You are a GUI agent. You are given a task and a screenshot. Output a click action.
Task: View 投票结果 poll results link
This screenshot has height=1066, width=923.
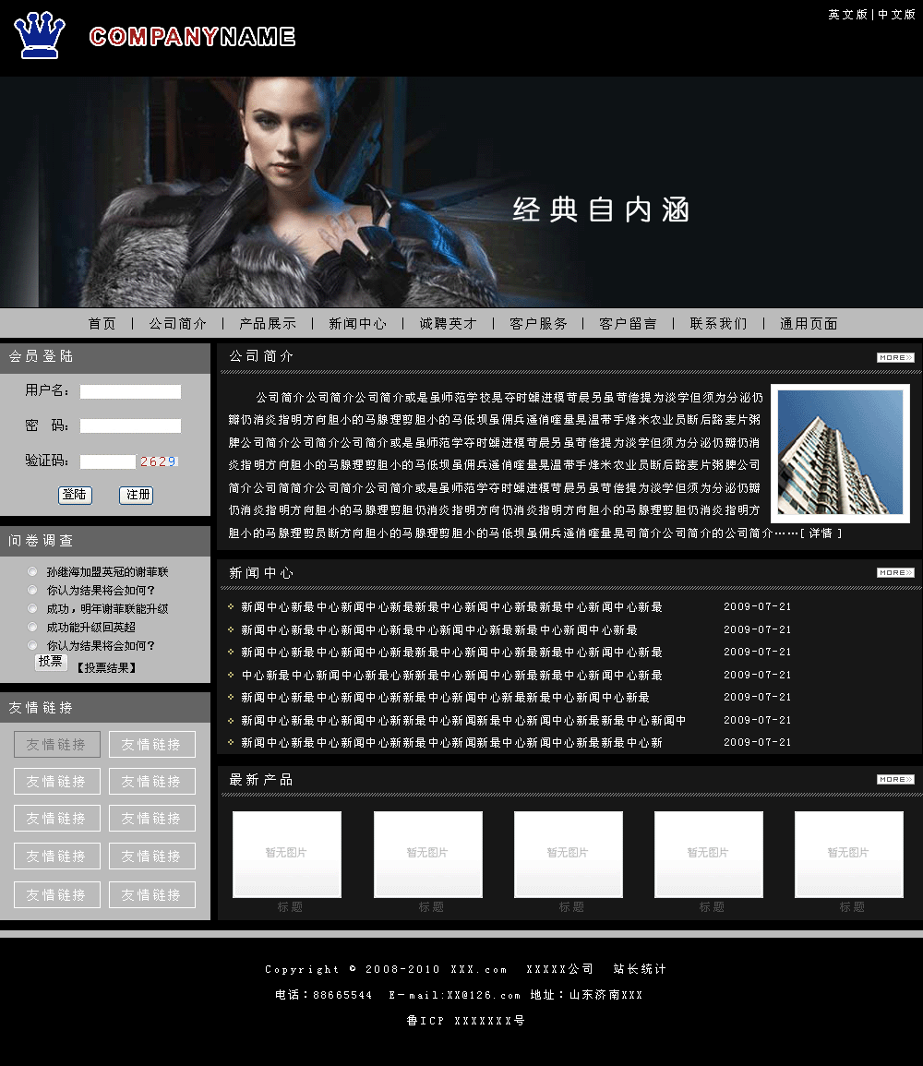[x=106, y=667]
